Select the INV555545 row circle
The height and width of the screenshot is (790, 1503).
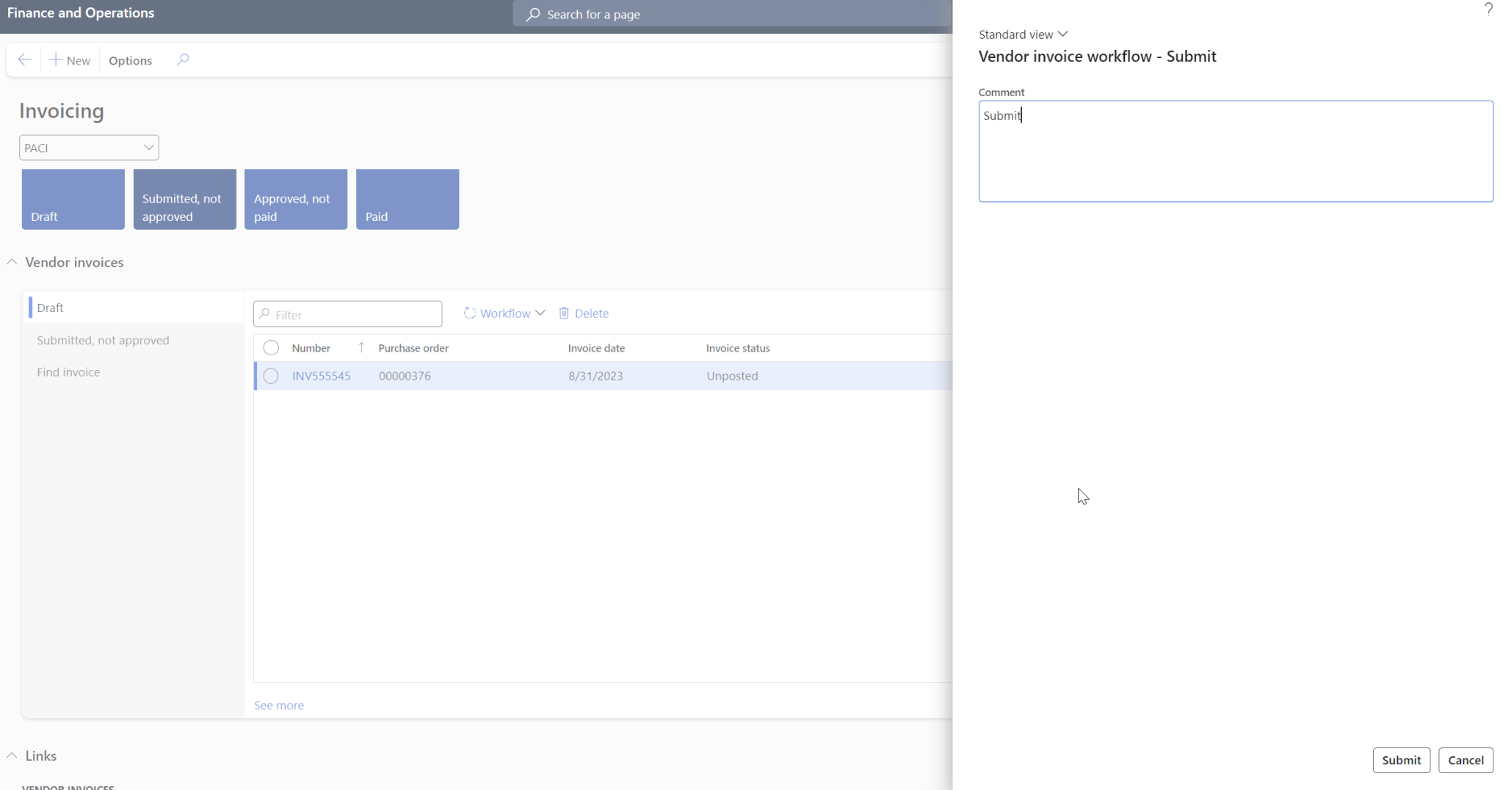(271, 375)
